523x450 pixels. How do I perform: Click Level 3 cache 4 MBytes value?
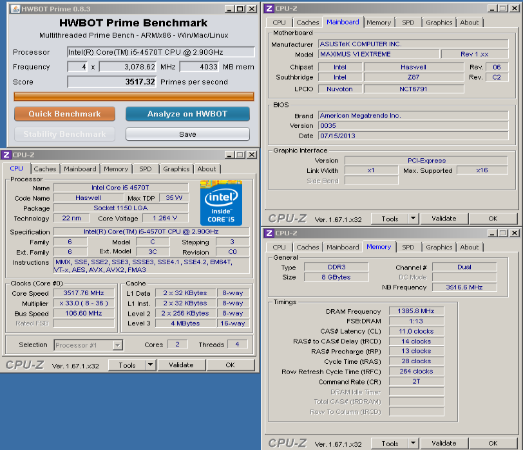pos(185,323)
